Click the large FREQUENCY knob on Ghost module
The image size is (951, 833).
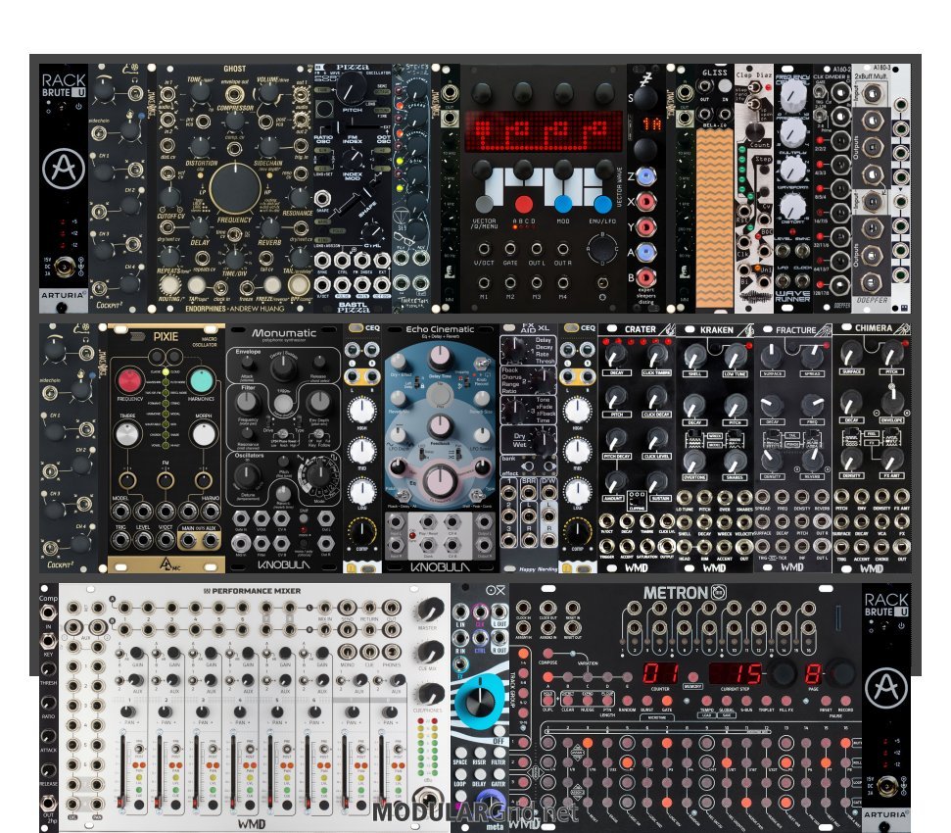point(234,187)
